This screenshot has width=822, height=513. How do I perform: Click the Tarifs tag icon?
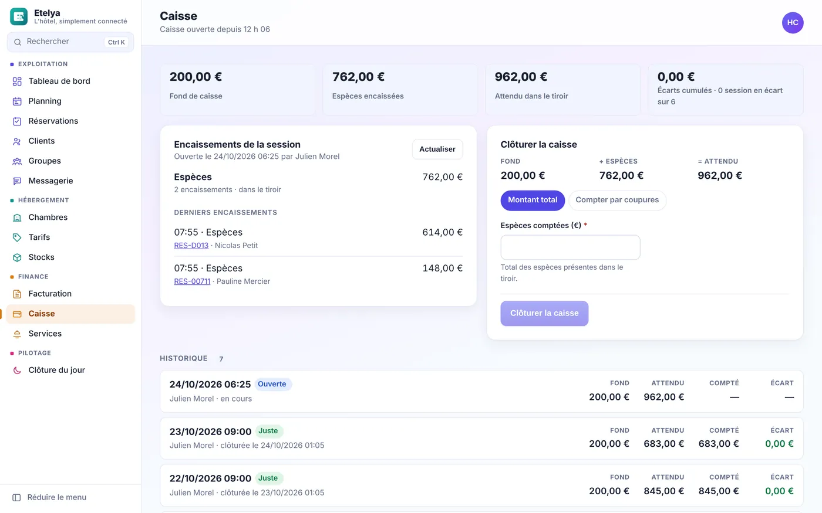click(17, 237)
